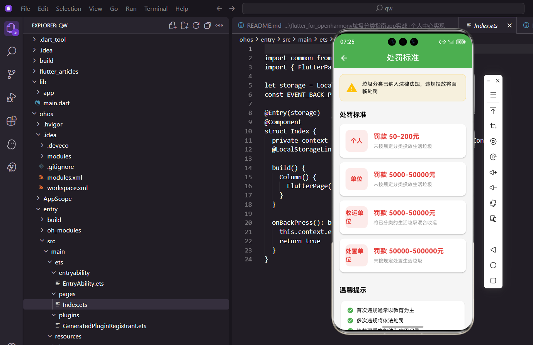Screen dimensions: 533x345
Task: Click the emulator shake device icon
Action: point(493,203)
